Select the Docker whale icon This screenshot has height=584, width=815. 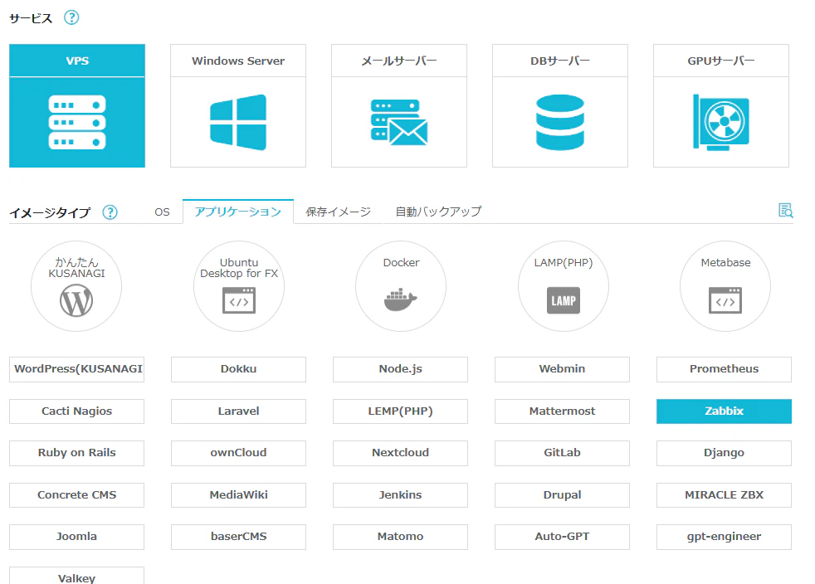pos(401,285)
